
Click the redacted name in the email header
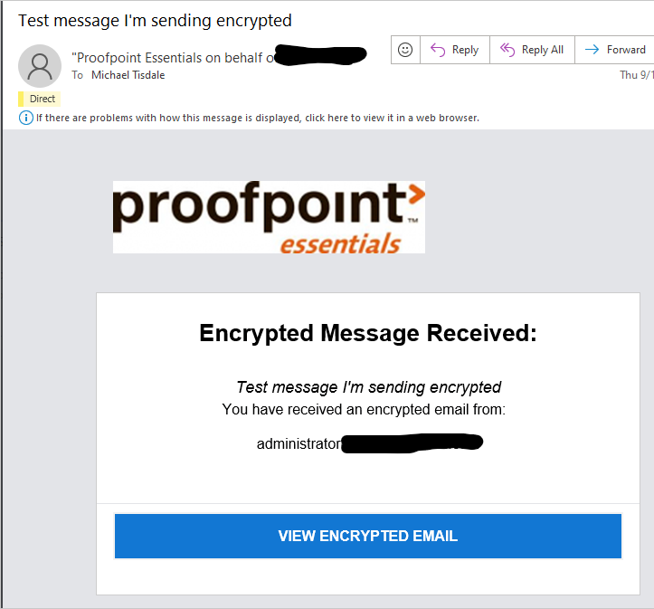pyautogui.click(x=321, y=55)
